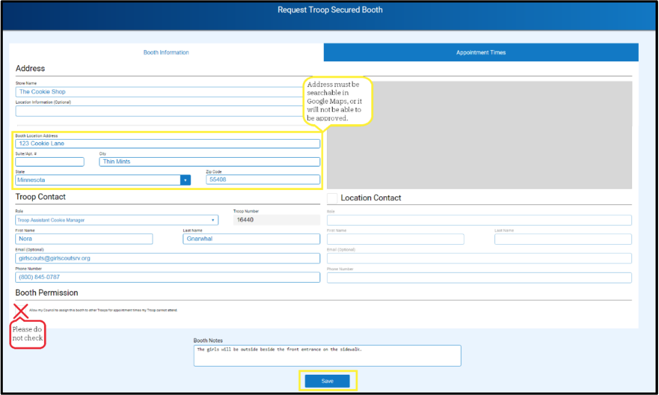
Task: Open the State dropdown arrow
Action: pos(185,180)
